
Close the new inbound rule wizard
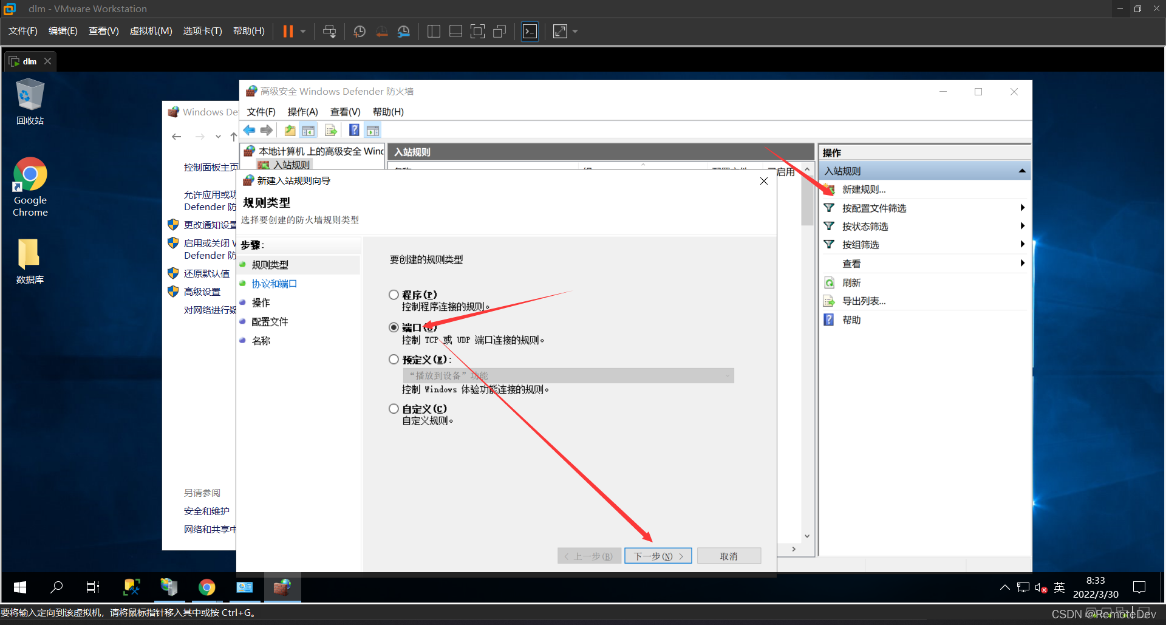[764, 181]
